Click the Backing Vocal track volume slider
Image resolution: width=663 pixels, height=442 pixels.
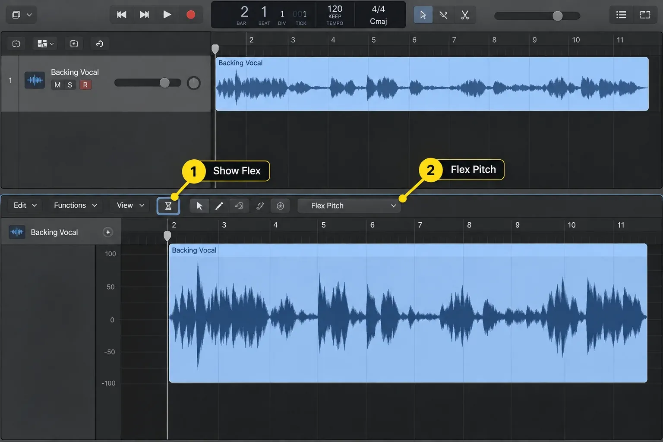[148, 82]
